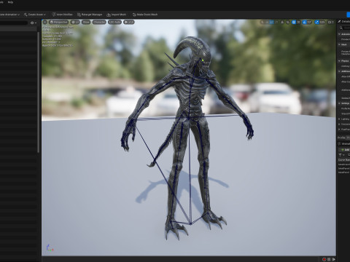This screenshot has height=262, width=350.
Task: Click the Anim Notifies toolbar button
Action: point(62,15)
